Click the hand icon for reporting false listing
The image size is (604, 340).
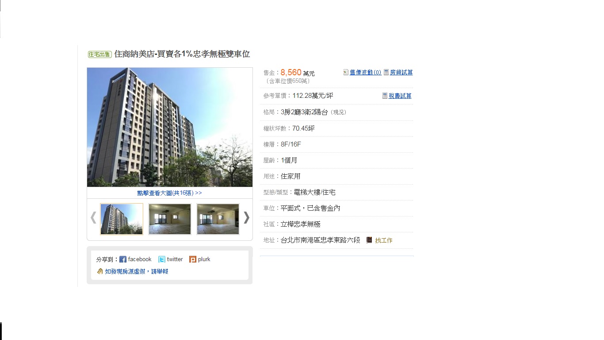pyautogui.click(x=100, y=271)
